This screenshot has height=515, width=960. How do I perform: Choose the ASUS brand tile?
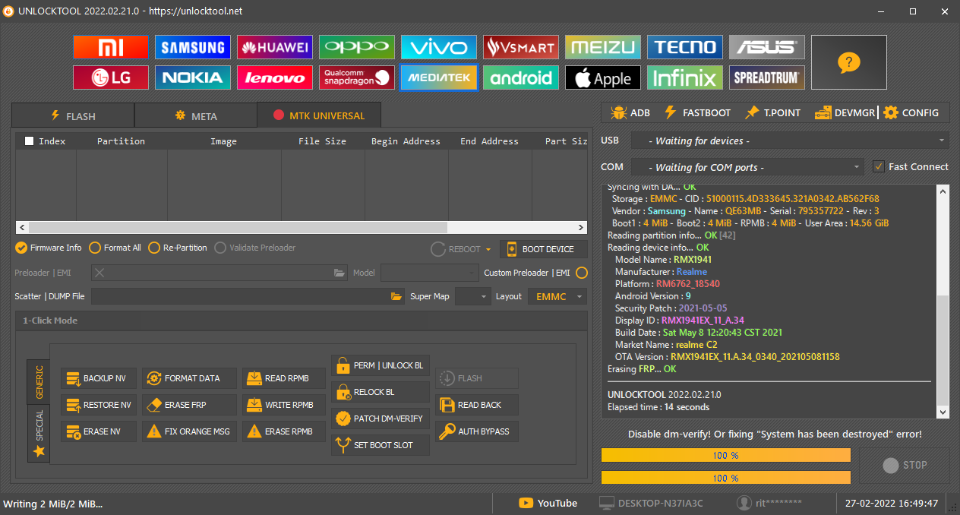tap(767, 47)
